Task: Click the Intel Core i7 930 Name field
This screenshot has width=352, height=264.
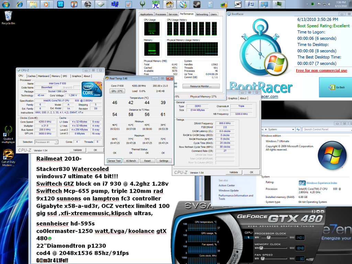Action: (x=57, y=84)
